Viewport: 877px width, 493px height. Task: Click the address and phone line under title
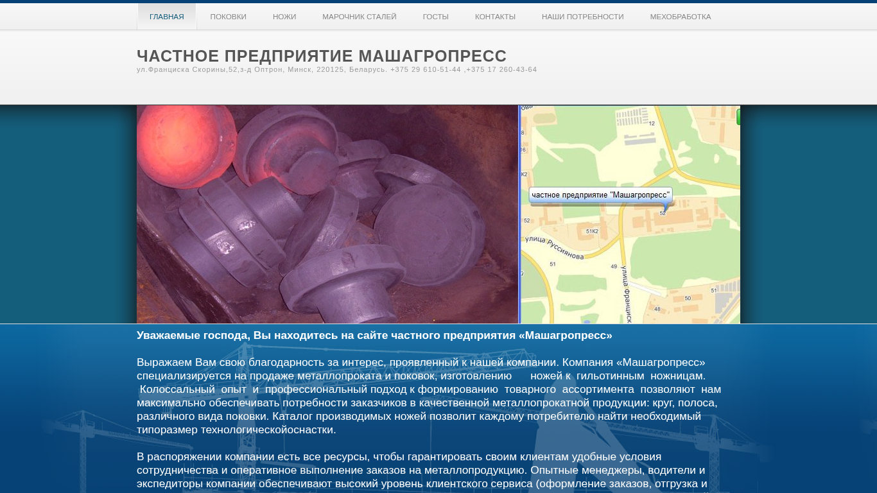tap(337, 69)
